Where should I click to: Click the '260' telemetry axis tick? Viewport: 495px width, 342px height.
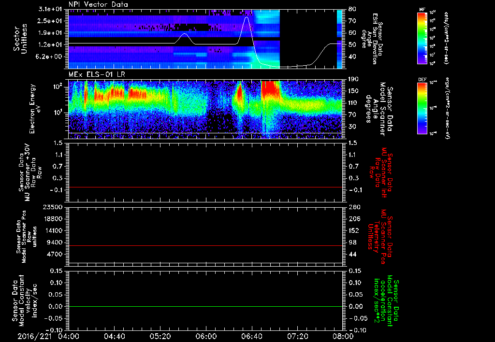pos(353,207)
